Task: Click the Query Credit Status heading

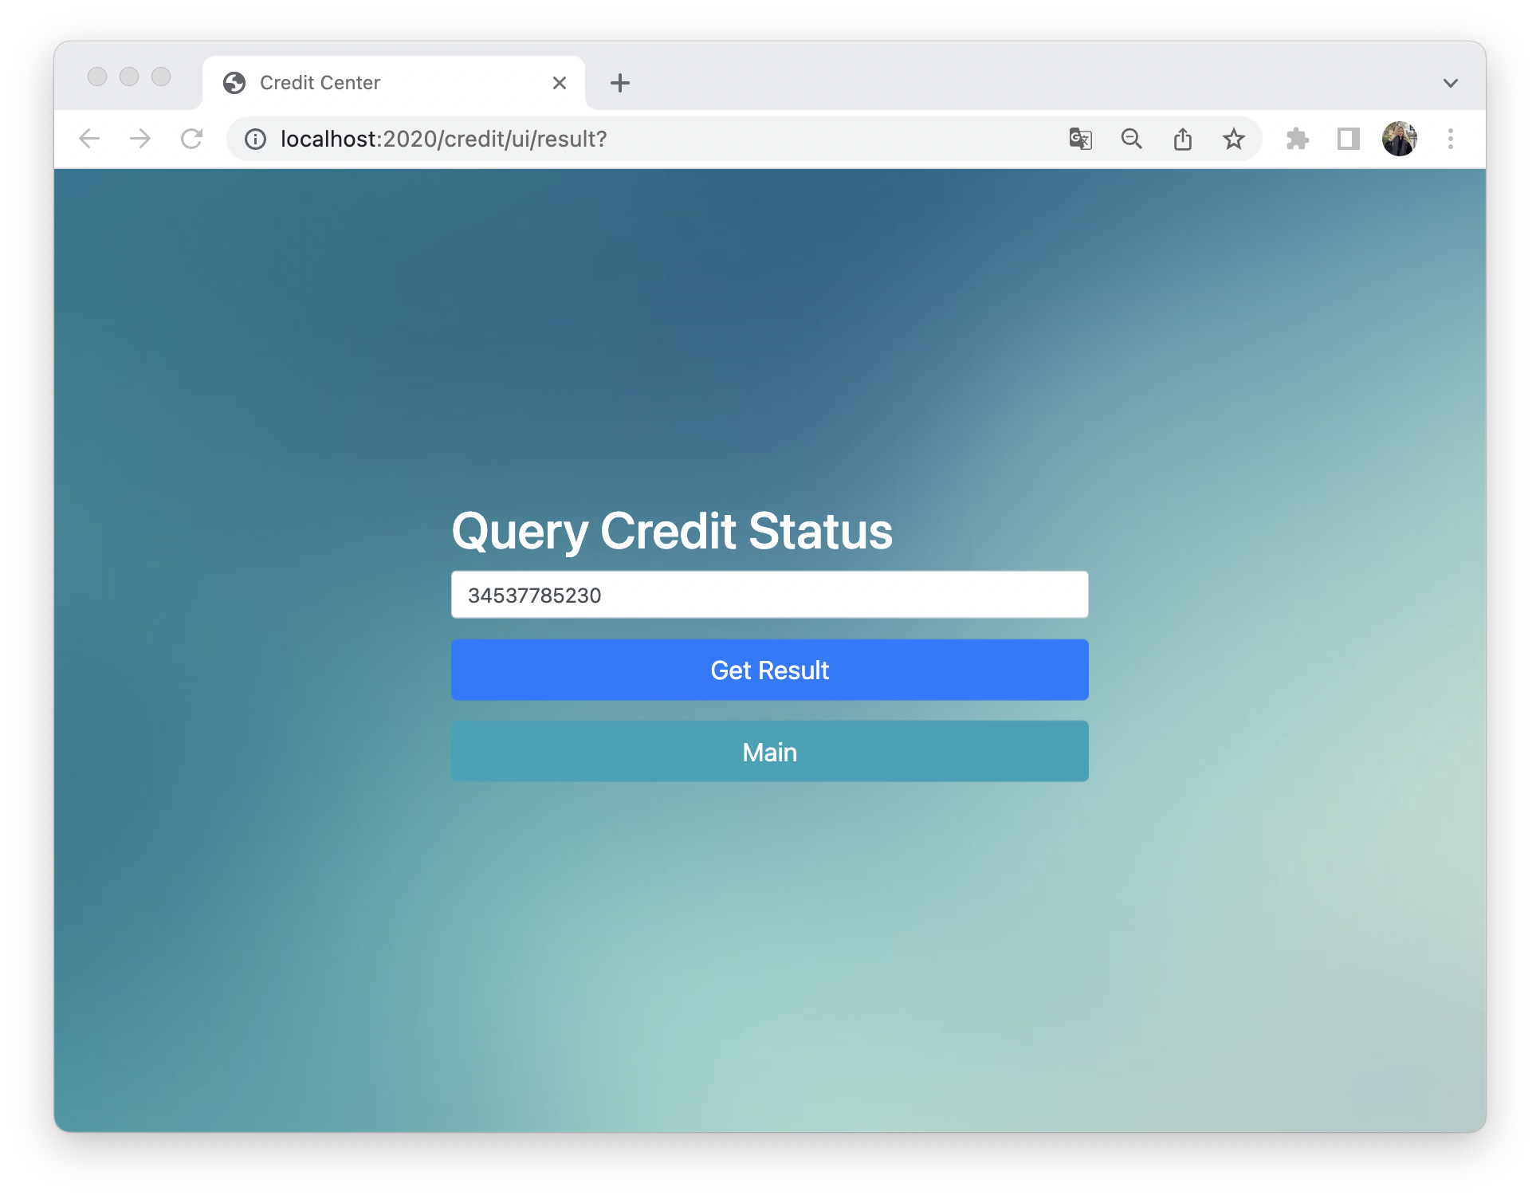Action: pos(672,532)
